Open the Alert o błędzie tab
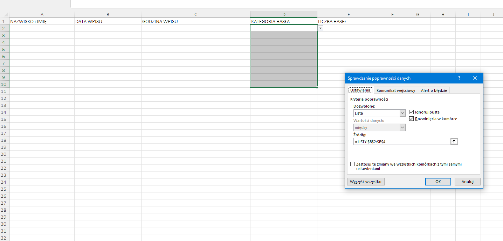Viewport: 503px width, 241px height. click(434, 90)
